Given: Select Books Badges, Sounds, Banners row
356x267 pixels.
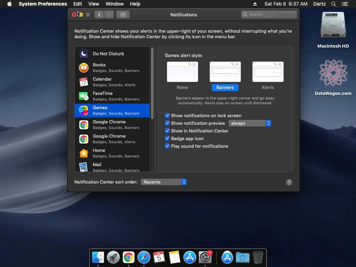Looking at the screenshot, I should tap(112, 68).
